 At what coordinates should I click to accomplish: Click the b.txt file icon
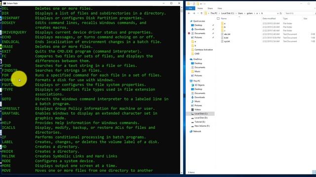point(222,38)
